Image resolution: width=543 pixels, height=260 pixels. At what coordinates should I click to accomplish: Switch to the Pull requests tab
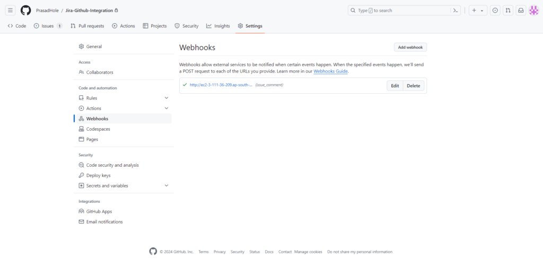click(87, 26)
